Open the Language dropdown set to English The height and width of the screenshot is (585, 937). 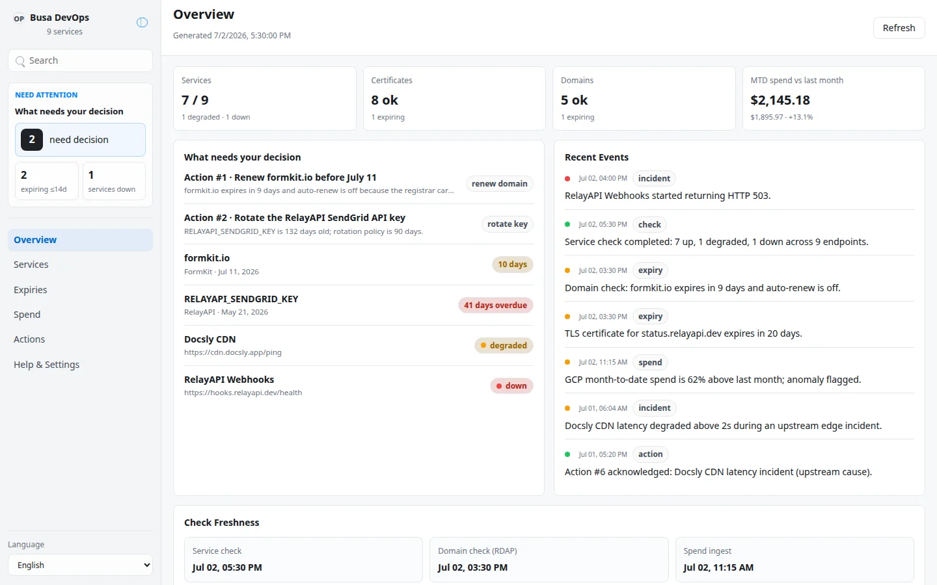[81, 565]
